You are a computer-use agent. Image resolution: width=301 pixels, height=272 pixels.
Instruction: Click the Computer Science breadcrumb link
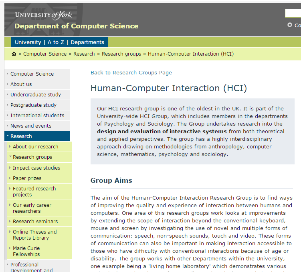(45, 54)
